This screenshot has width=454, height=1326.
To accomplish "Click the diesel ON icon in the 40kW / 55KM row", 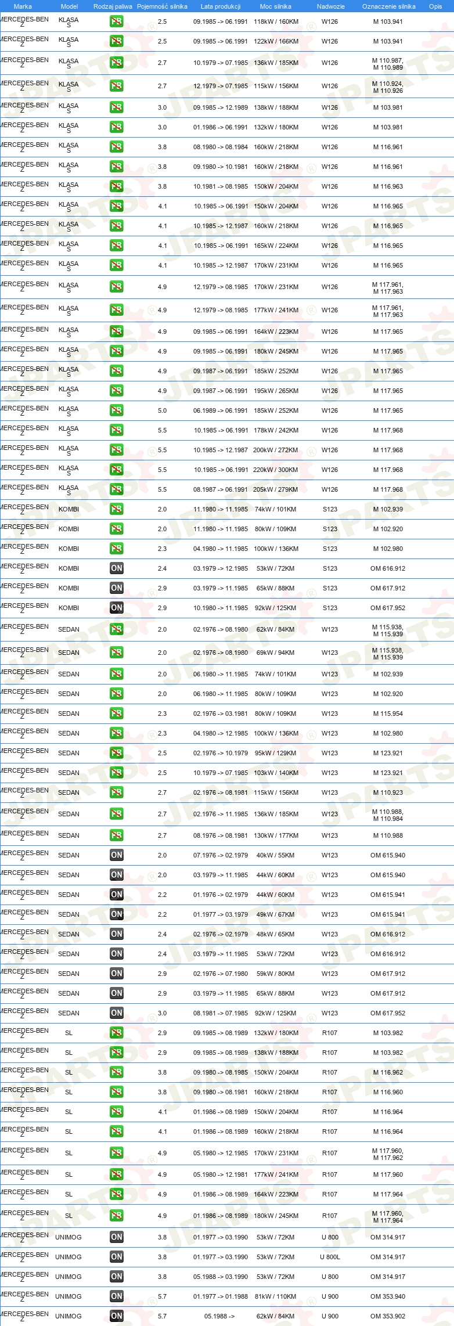I will tap(117, 855).
